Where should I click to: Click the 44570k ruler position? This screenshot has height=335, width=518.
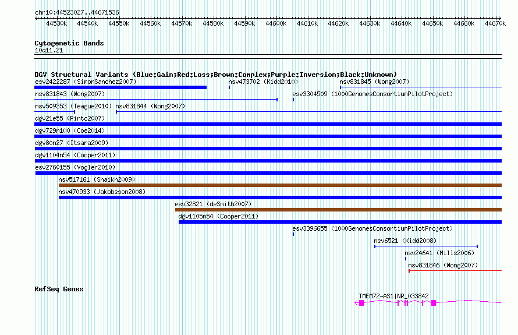click(x=182, y=23)
